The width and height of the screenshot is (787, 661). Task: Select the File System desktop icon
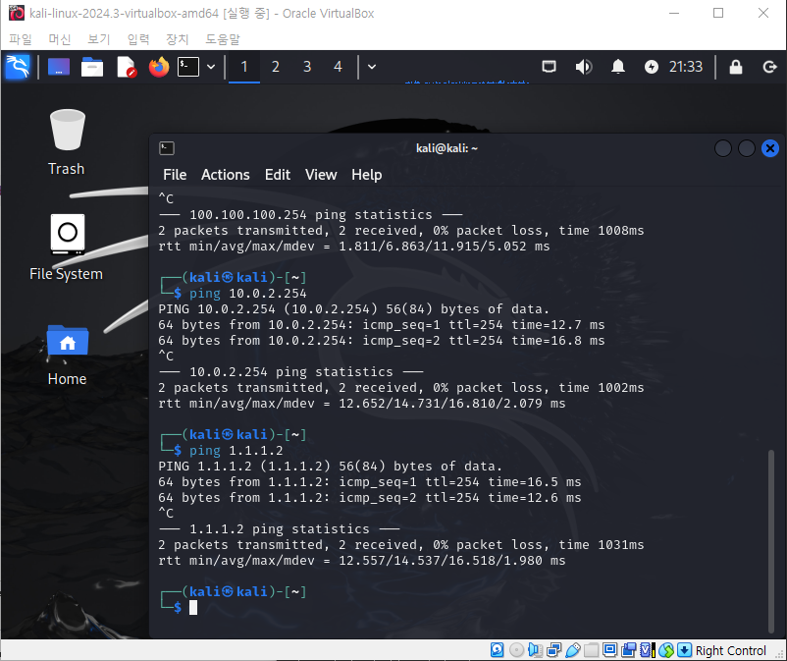coord(67,248)
